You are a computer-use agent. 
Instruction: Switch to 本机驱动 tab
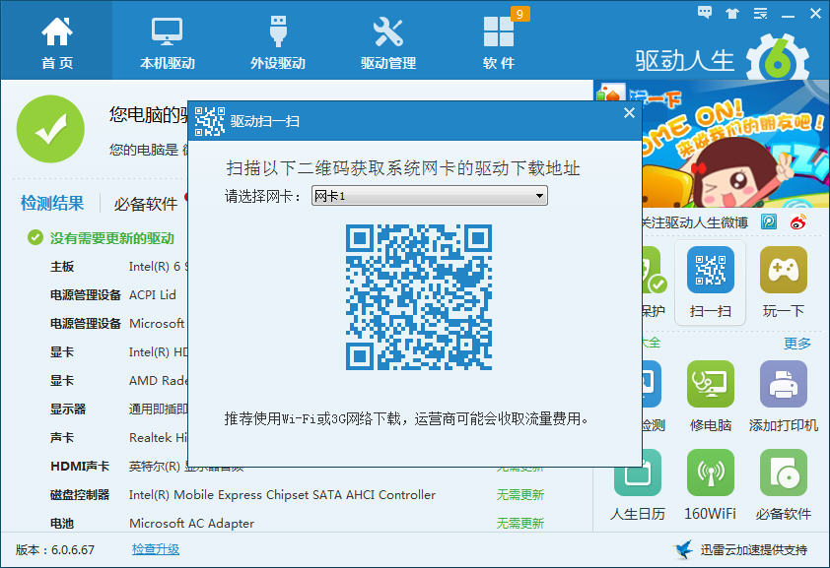tap(168, 40)
